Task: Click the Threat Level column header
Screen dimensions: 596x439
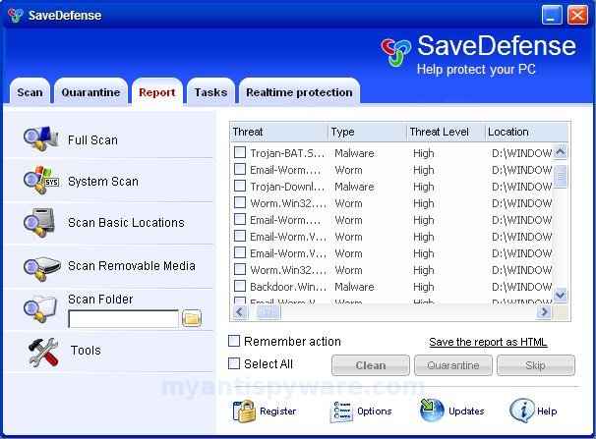Action: (x=446, y=132)
